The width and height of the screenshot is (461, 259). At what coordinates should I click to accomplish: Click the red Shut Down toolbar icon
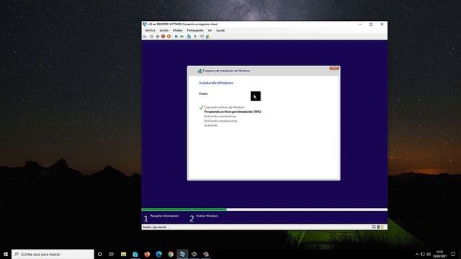164,37
